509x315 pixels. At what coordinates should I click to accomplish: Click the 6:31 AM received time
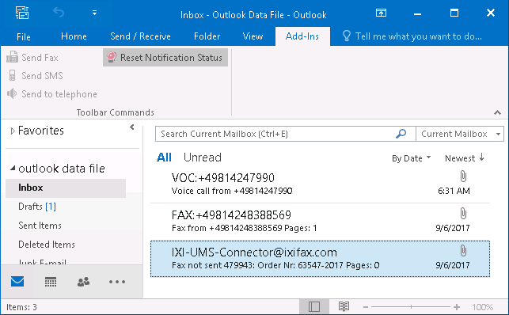(x=454, y=191)
